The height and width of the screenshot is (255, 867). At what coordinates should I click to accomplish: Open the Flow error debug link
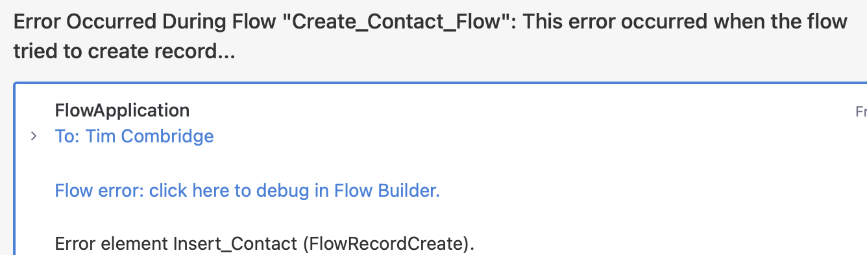(x=247, y=191)
